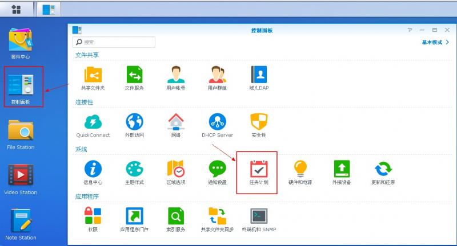Open 套件中心 Package Center desktop icon
The height and width of the screenshot is (246, 457).
pyautogui.click(x=21, y=44)
